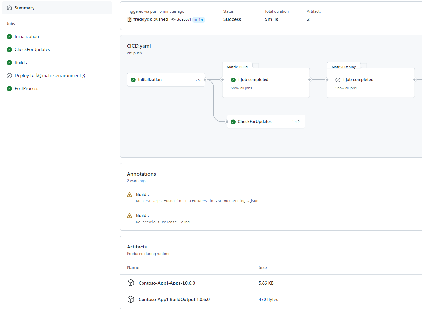The width and height of the screenshot is (422, 315).
Task: Select the PostProcess job from the Jobs list
Action: [x=26, y=88]
